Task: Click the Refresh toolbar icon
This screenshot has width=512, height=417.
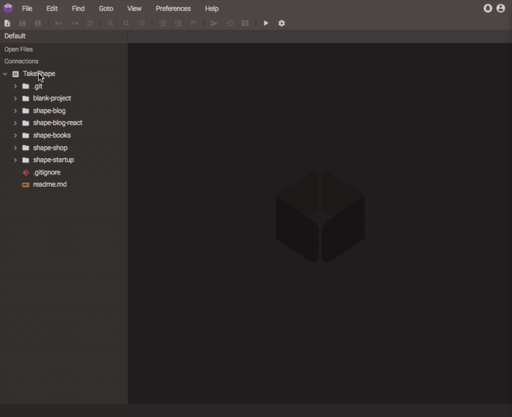Action: [90, 23]
